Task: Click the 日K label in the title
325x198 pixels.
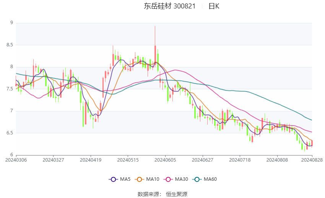Action: pyautogui.click(x=214, y=6)
